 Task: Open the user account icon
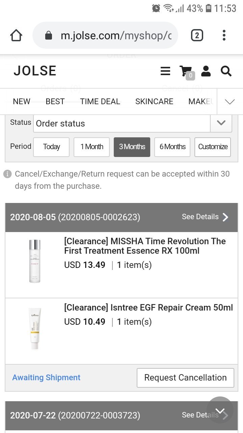tap(206, 71)
